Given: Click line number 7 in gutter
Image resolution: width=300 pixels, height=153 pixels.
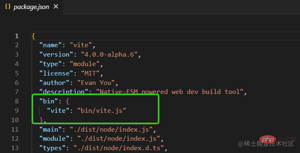Looking at the screenshot, I should coord(17,92).
